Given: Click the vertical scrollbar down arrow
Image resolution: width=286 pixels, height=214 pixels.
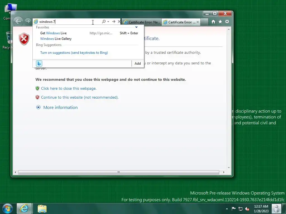Looking at the screenshot, I should pos(229,167).
